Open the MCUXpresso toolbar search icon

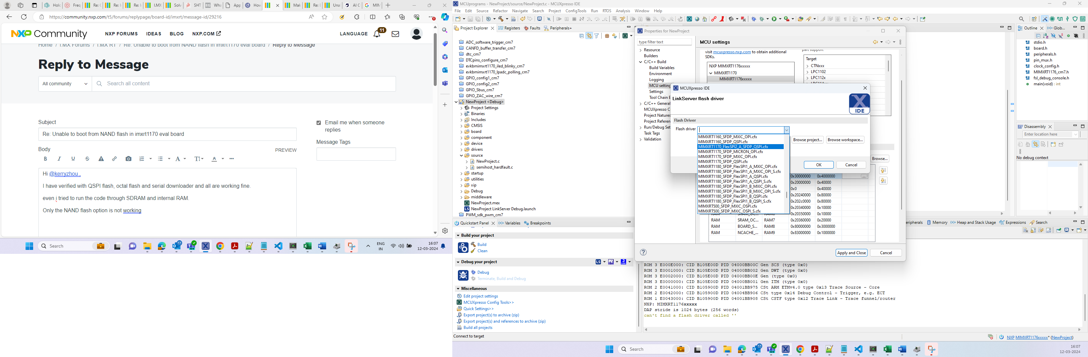1022,19
